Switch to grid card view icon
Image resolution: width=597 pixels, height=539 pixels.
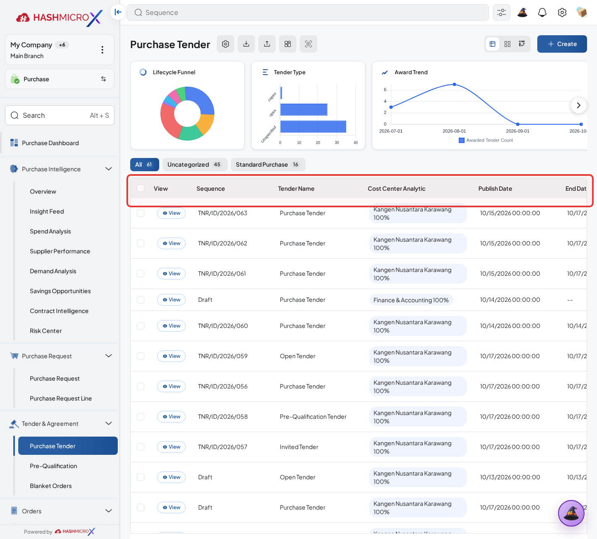point(507,44)
